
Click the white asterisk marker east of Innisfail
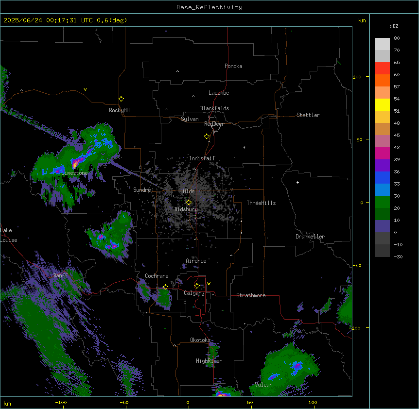click(244, 147)
